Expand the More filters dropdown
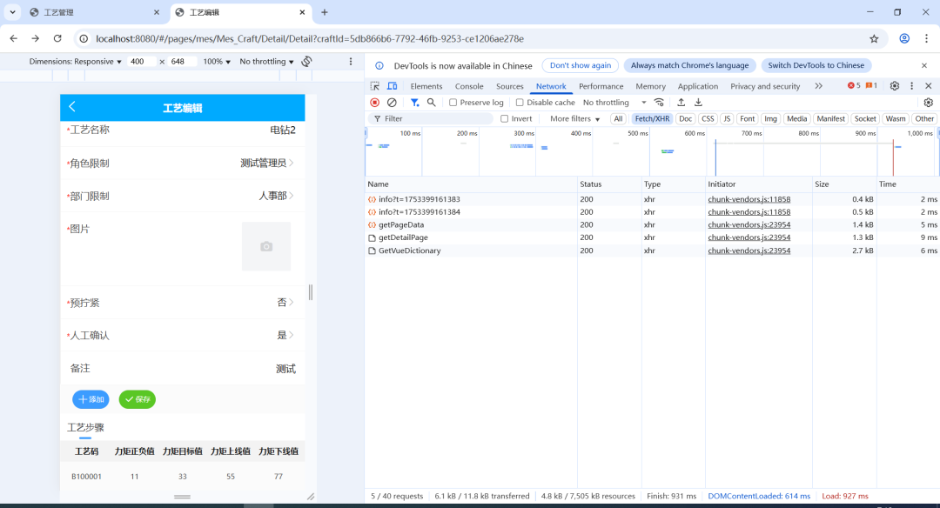This screenshot has height=508, width=940. tap(574, 119)
